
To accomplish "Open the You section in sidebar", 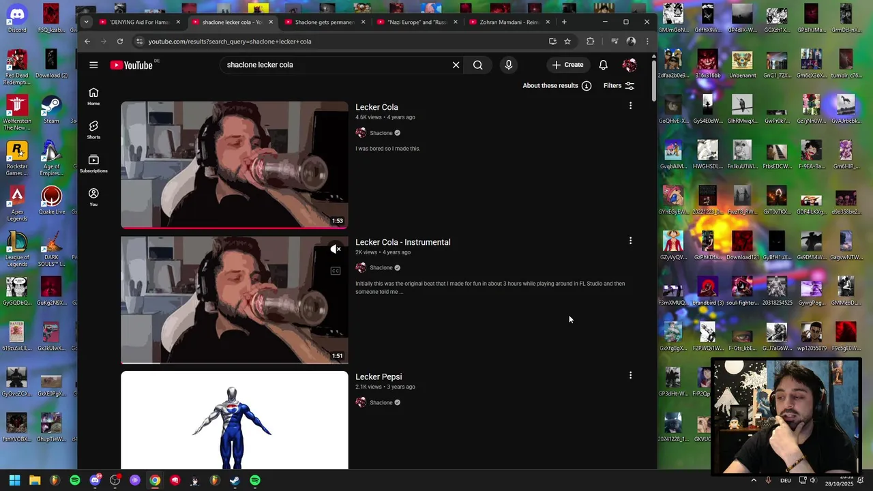I will [93, 197].
